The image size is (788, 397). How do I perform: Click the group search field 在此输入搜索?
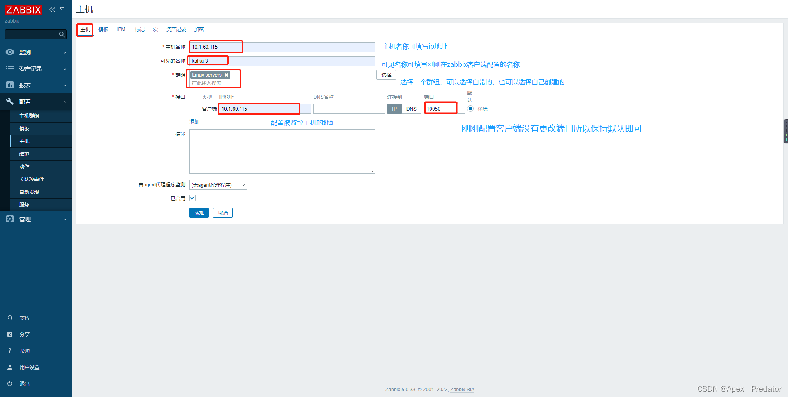coord(282,83)
